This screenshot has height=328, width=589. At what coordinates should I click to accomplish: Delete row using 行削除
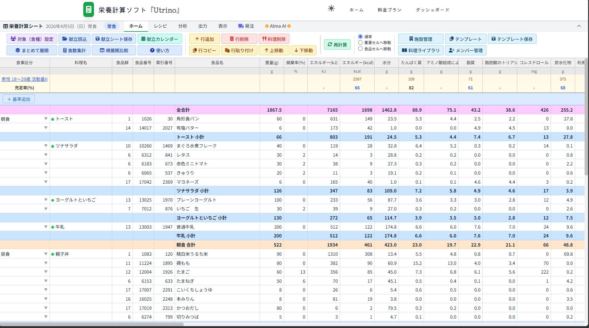(x=239, y=39)
